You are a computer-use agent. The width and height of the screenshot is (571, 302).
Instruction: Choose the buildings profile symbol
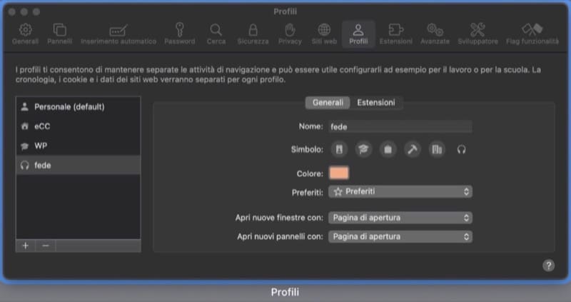[x=437, y=149]
